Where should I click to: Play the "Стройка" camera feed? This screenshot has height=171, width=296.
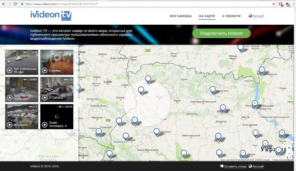(45, 70)
